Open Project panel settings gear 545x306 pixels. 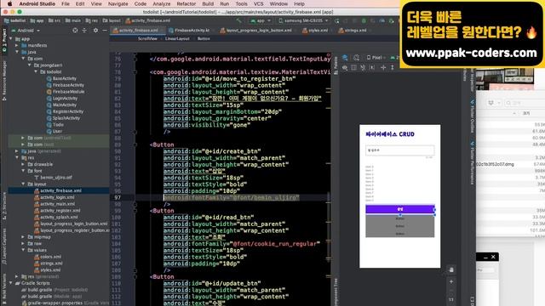point(95,31)
